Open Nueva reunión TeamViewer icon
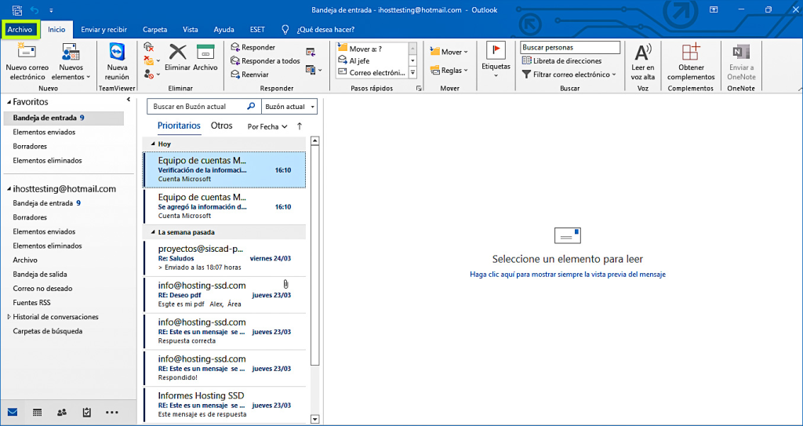The height and width of the screenshot is (426, 803). tap(117, 53)
